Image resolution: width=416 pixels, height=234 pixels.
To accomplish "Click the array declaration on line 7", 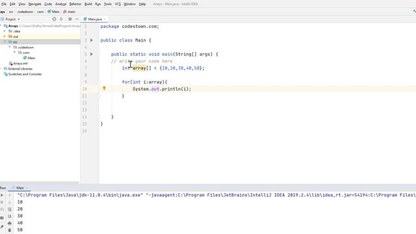I will click(x=163, y=68).
